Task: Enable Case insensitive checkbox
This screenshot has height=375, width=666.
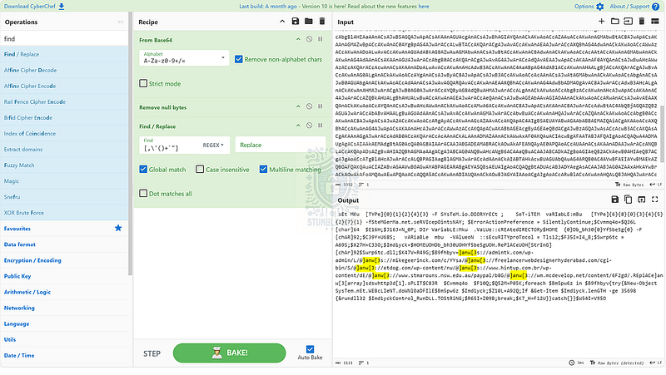Action: [x=200, y=170]
